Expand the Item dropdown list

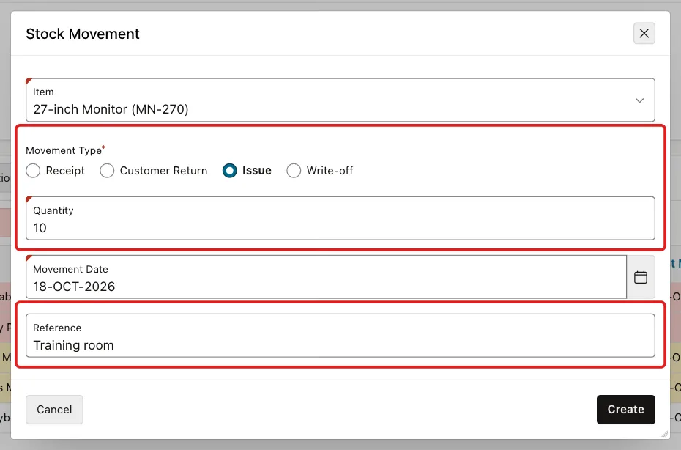click(x=639, y=100)
